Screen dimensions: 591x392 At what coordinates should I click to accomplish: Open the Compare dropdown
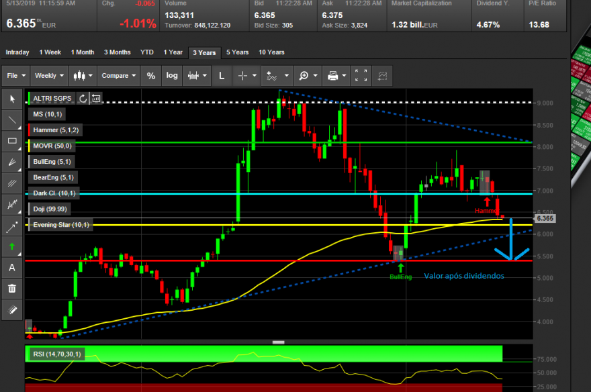coord(118,76)
